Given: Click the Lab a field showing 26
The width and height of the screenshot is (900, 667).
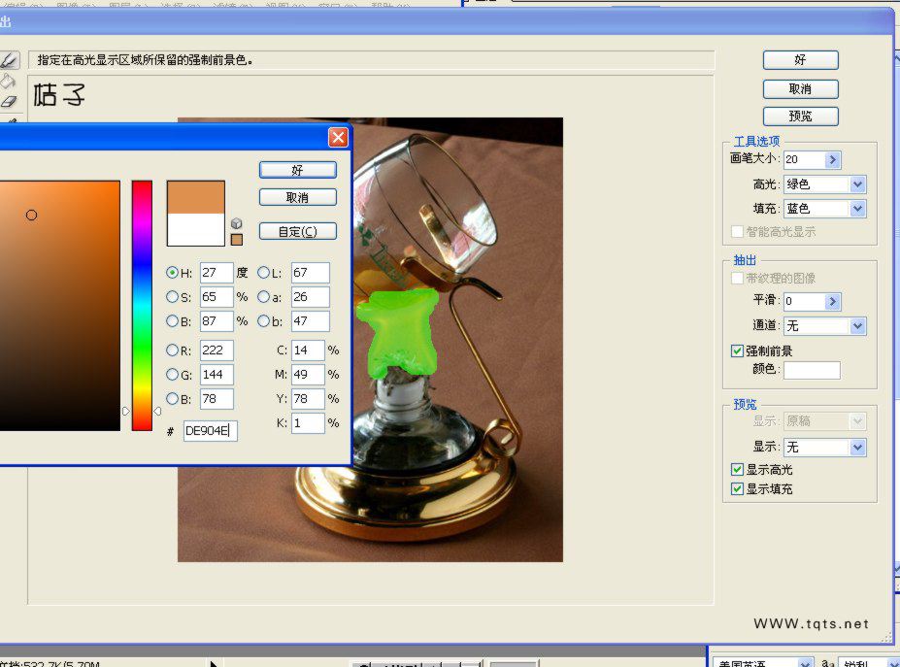Looking at the screenshot, I should click(311, 297).
